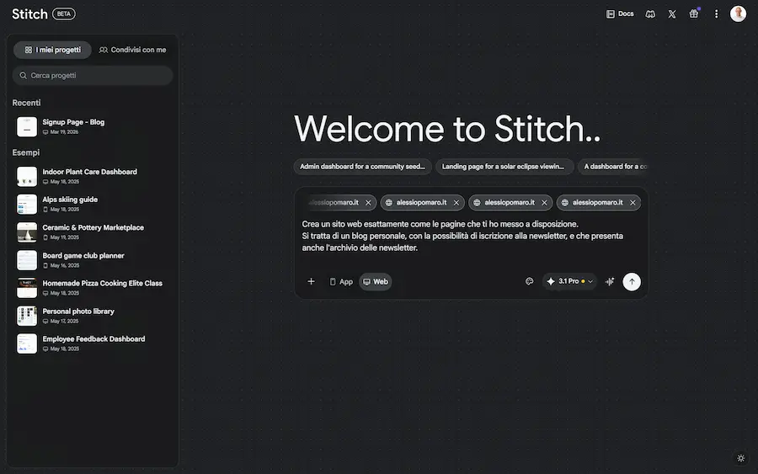Click the plus icon to add attachment
The width and height of the screenshot is (758, 474).
311,281
